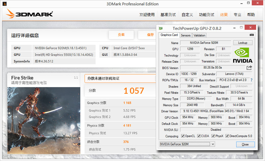Minimize the GPU-Z window
Screen dimensions: 265x161
[235, 28]
